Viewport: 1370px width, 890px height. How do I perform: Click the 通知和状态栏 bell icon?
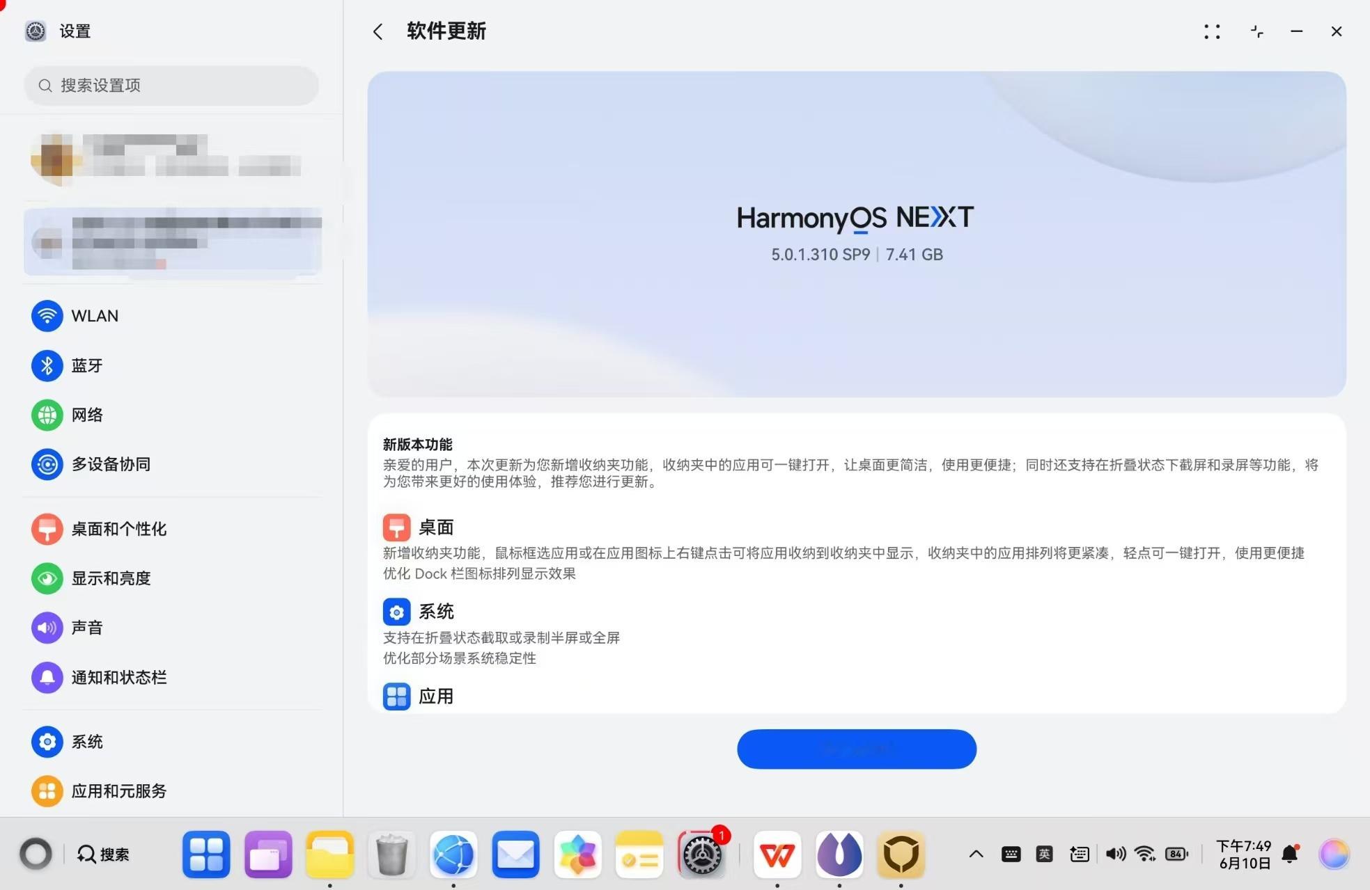coord(47,677)
